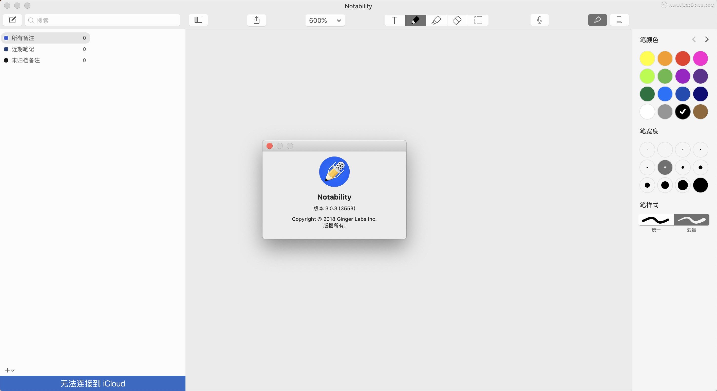Select last pen width in middle row

[700, 168]
